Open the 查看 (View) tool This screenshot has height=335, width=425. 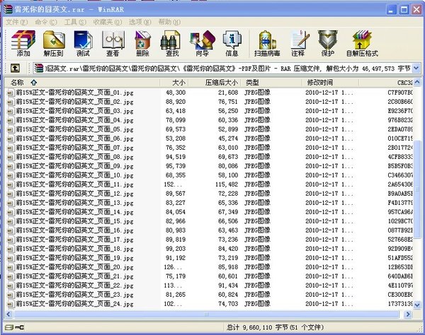[x=113, y=43]
